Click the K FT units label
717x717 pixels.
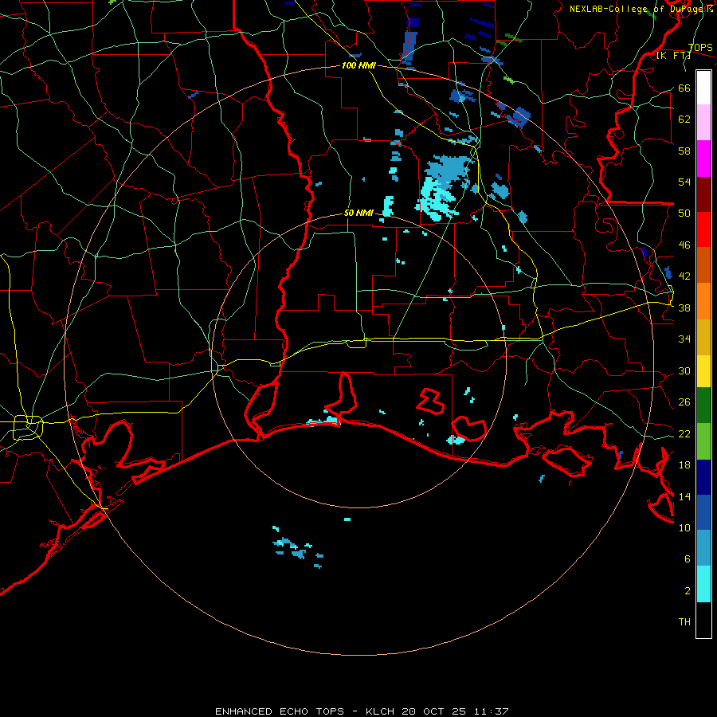[673, 56]
